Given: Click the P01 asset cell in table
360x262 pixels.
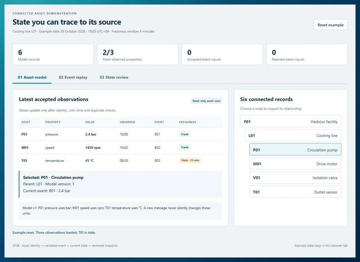Looking at the screenshot, I should click(24, 134).
